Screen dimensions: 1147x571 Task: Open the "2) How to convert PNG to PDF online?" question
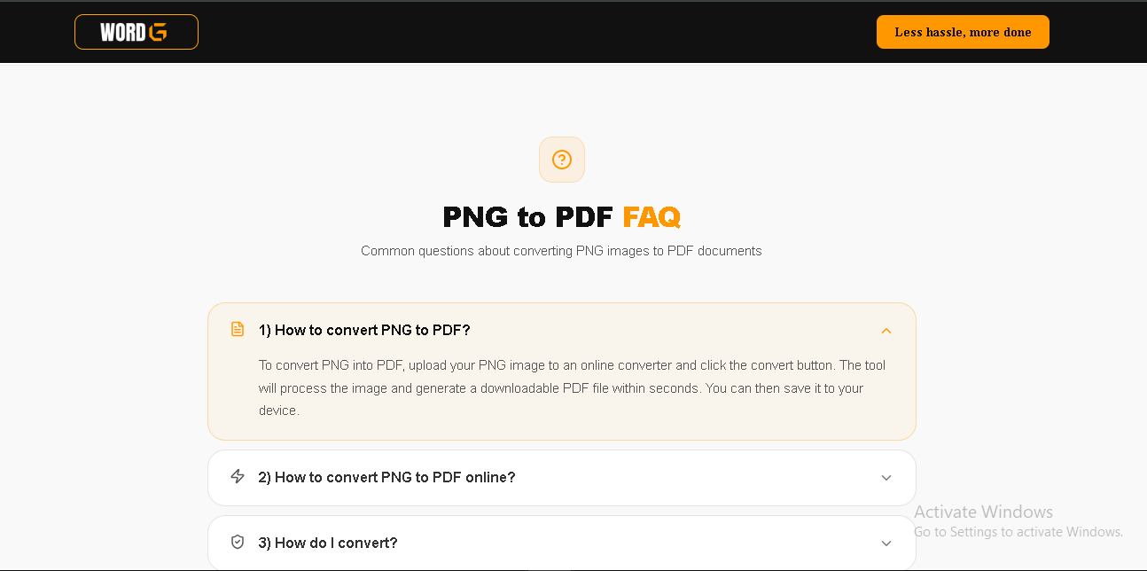pos(386,477)
